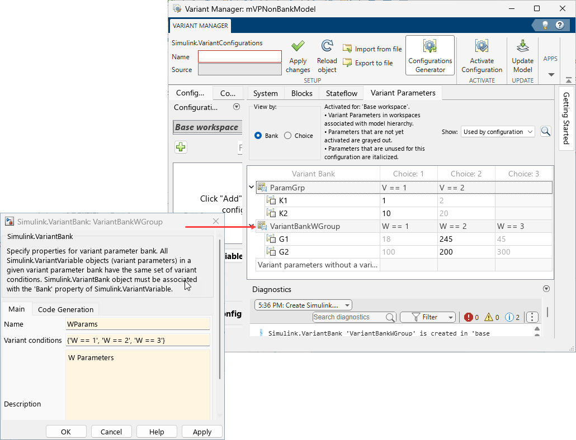
Task: Switch to Stateflow tab
Action: coord(341,93)
